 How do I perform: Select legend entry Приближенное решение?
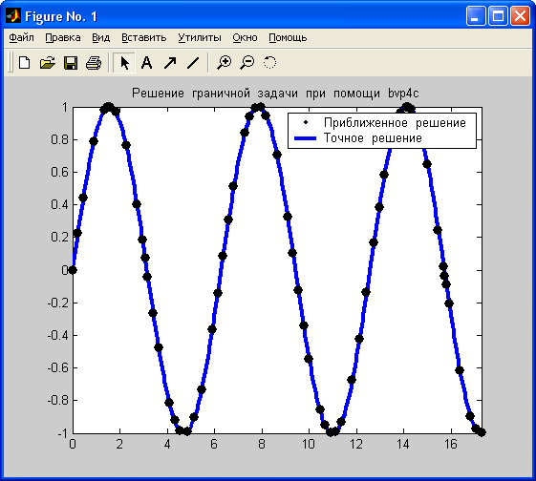coord(395,122)
